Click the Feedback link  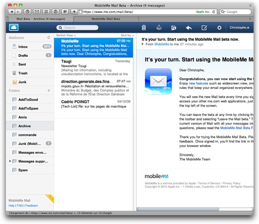31,206
